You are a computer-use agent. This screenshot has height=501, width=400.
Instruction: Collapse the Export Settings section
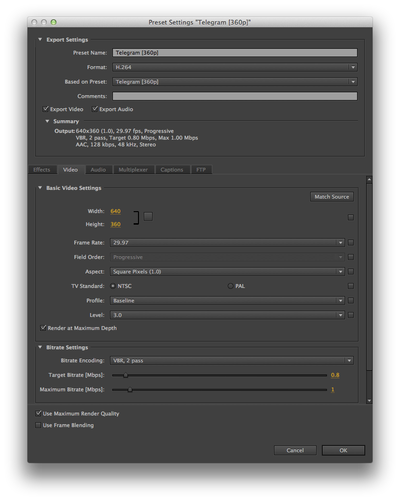40,40
